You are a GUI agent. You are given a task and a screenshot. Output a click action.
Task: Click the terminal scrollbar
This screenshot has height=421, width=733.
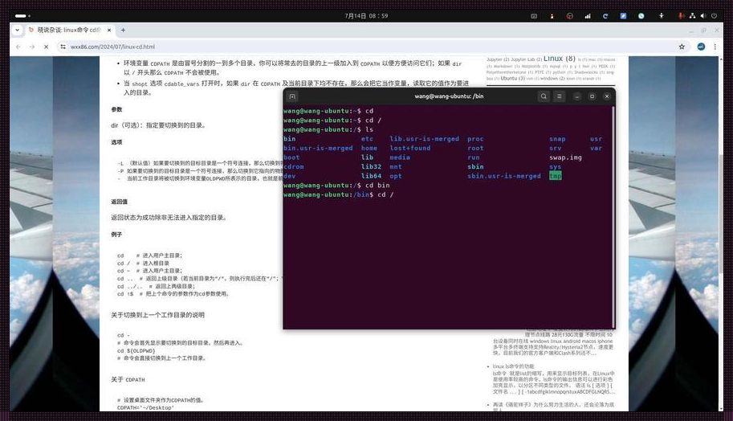pyautogui.click(x=613, y=217)
